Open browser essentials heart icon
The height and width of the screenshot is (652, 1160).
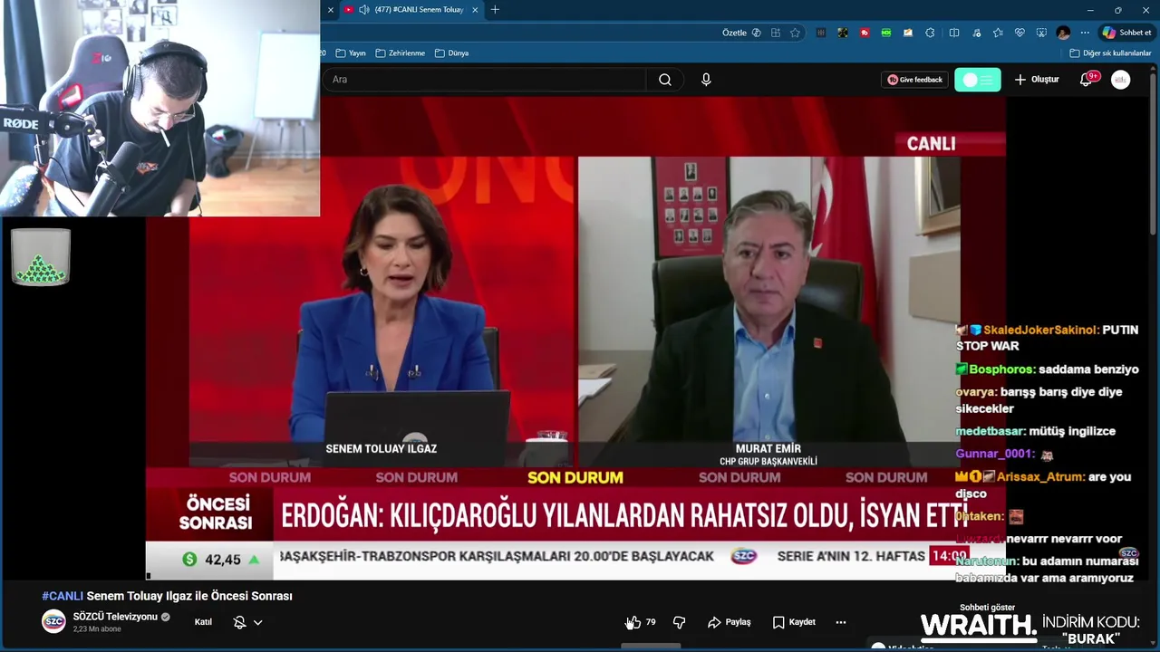click(x=1020, y=33)
